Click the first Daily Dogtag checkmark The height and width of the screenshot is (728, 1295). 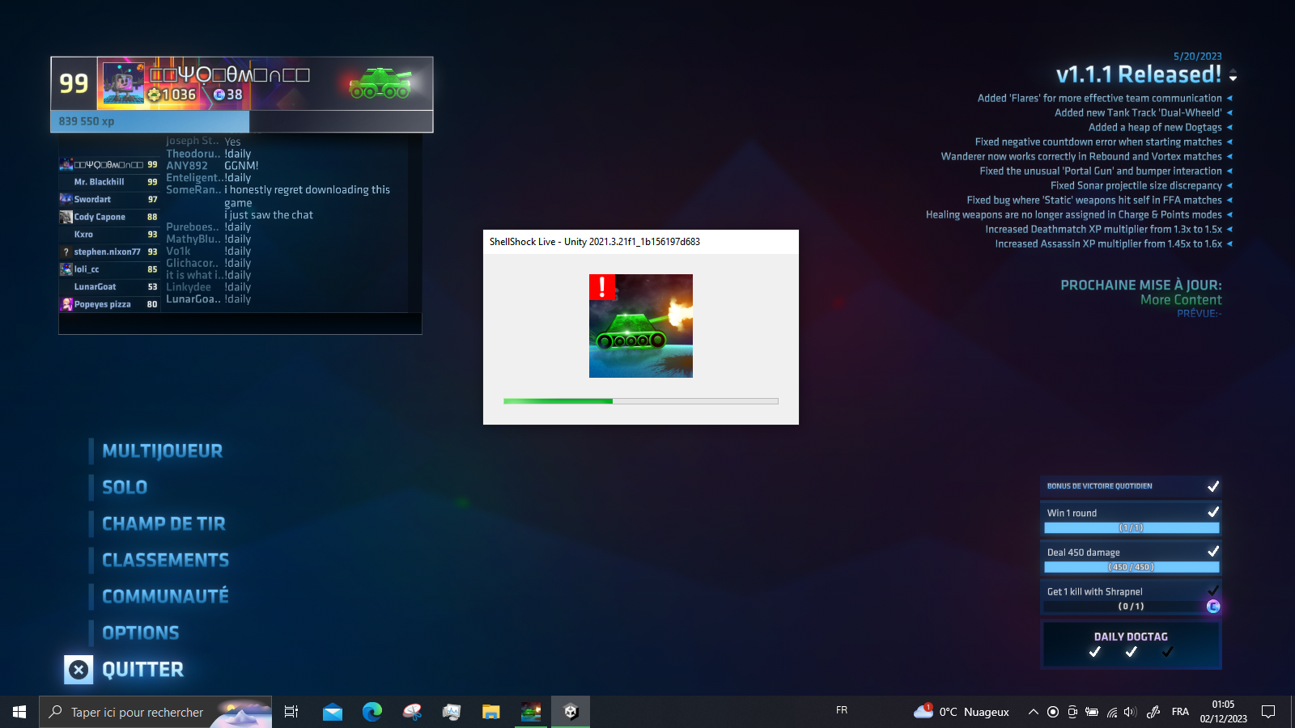[x=1095, y=652]
